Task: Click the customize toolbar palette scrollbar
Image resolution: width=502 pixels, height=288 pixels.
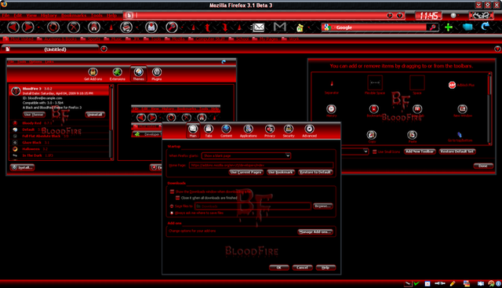Action: click(489, 108)
